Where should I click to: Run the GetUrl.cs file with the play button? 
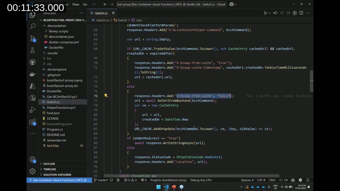[265, 13]
